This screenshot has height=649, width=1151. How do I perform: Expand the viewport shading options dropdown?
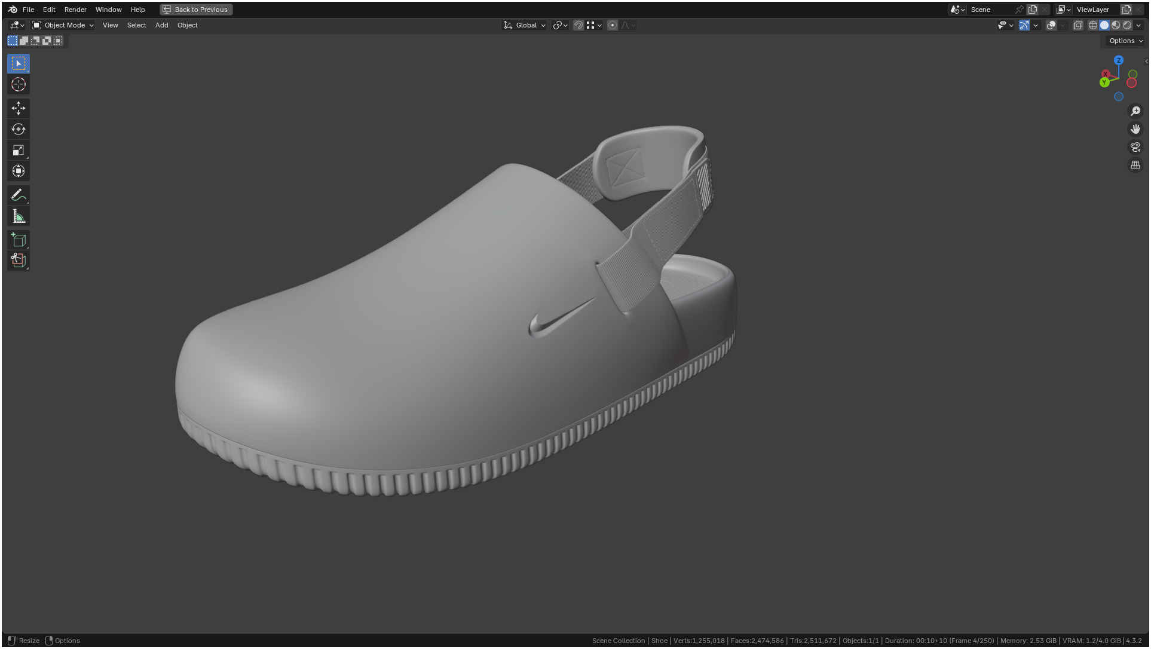(1138, 25)
